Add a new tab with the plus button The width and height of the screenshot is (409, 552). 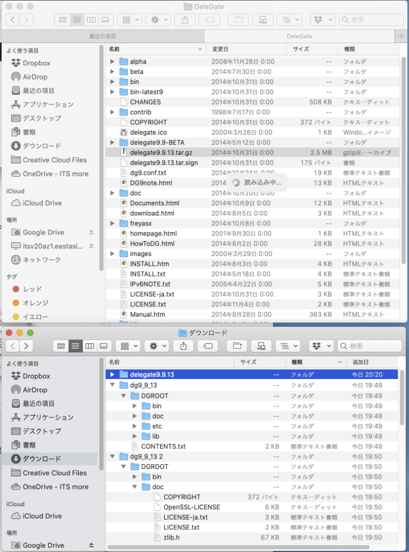pos(401,36)
